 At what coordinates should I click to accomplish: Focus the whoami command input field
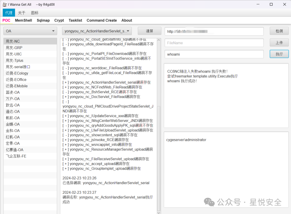pyautogui.click(x=214, y=54)
